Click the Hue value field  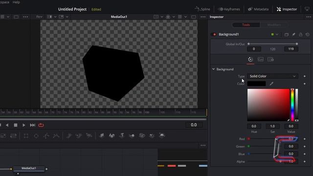pyautogui.click(x=254, y=126)
